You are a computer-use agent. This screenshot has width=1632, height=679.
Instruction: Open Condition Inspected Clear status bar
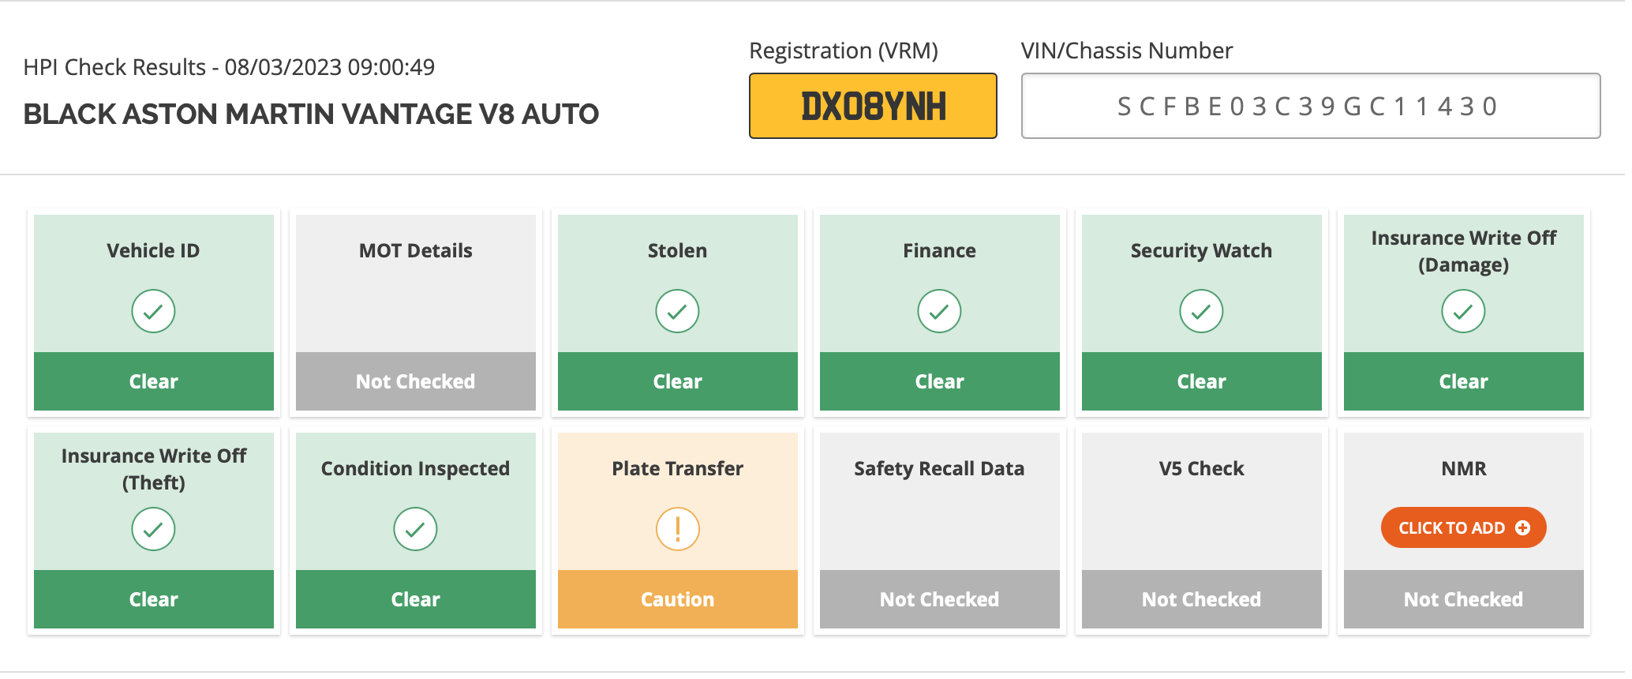pos(416,599)
